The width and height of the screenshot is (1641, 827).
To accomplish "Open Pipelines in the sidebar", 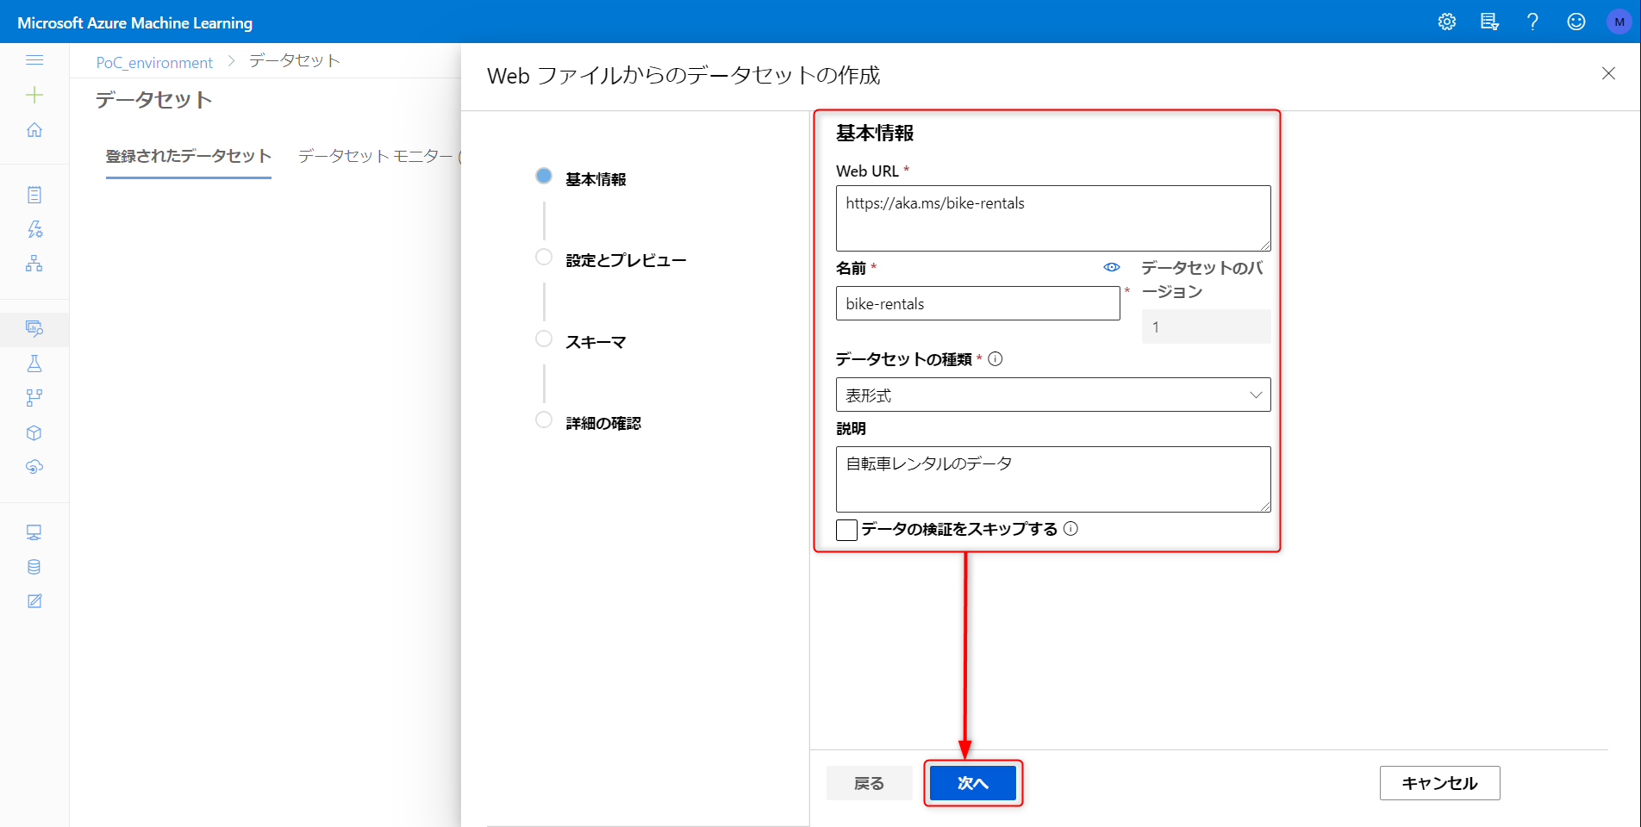I will coord(34,398).
